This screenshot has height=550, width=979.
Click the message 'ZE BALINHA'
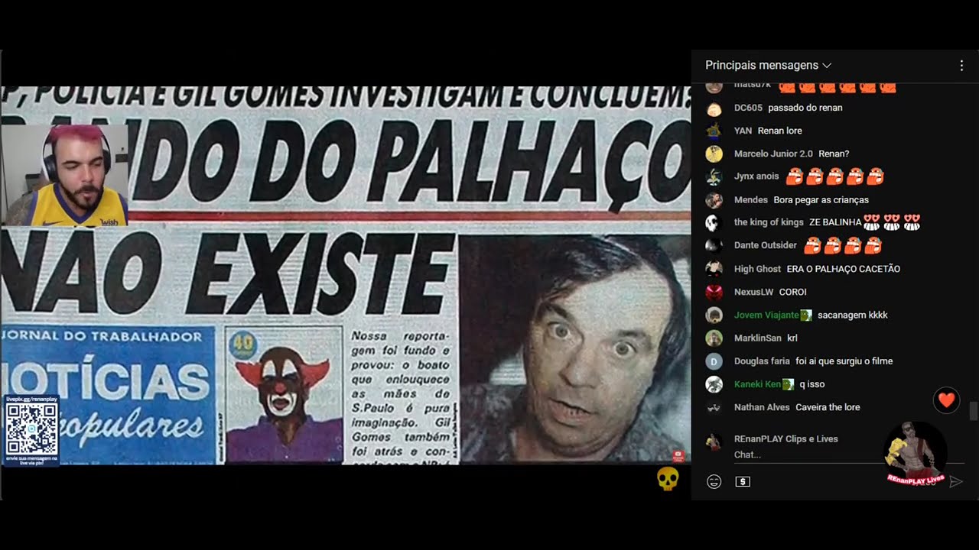[x=835, y=222]
